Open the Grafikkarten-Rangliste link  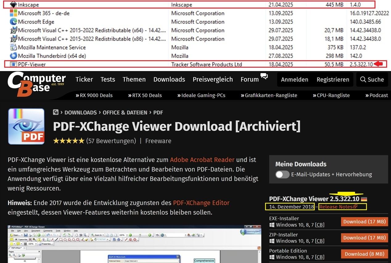click(269, 95)
